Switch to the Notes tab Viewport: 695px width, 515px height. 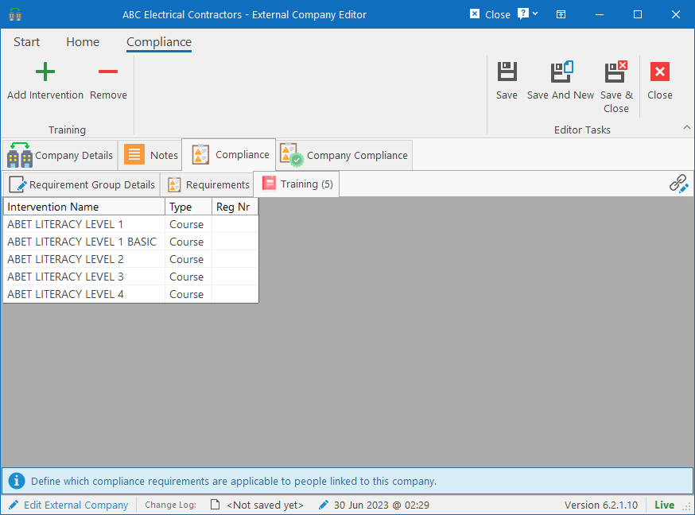click(x=151, y=156)
